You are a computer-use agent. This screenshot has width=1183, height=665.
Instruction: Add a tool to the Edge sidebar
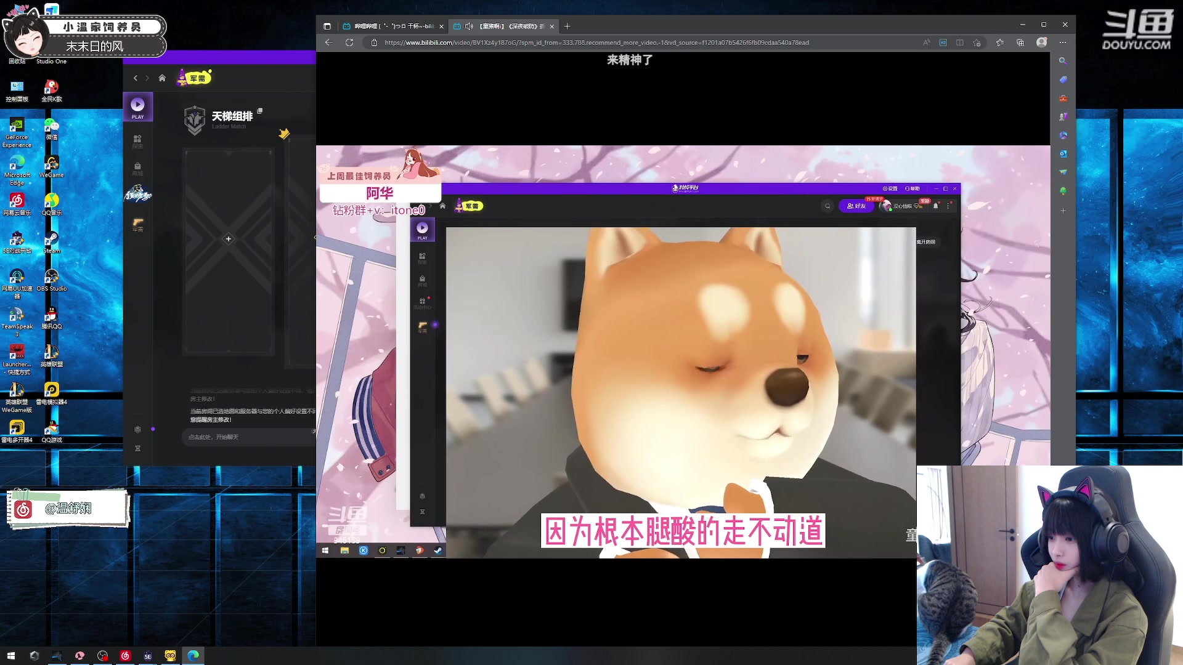1063,211
